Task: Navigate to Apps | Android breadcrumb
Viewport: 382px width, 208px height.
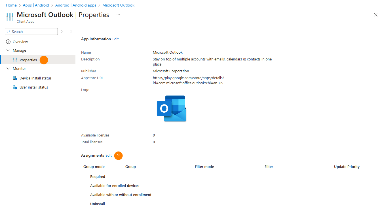Action: click(x=36, y=5)
